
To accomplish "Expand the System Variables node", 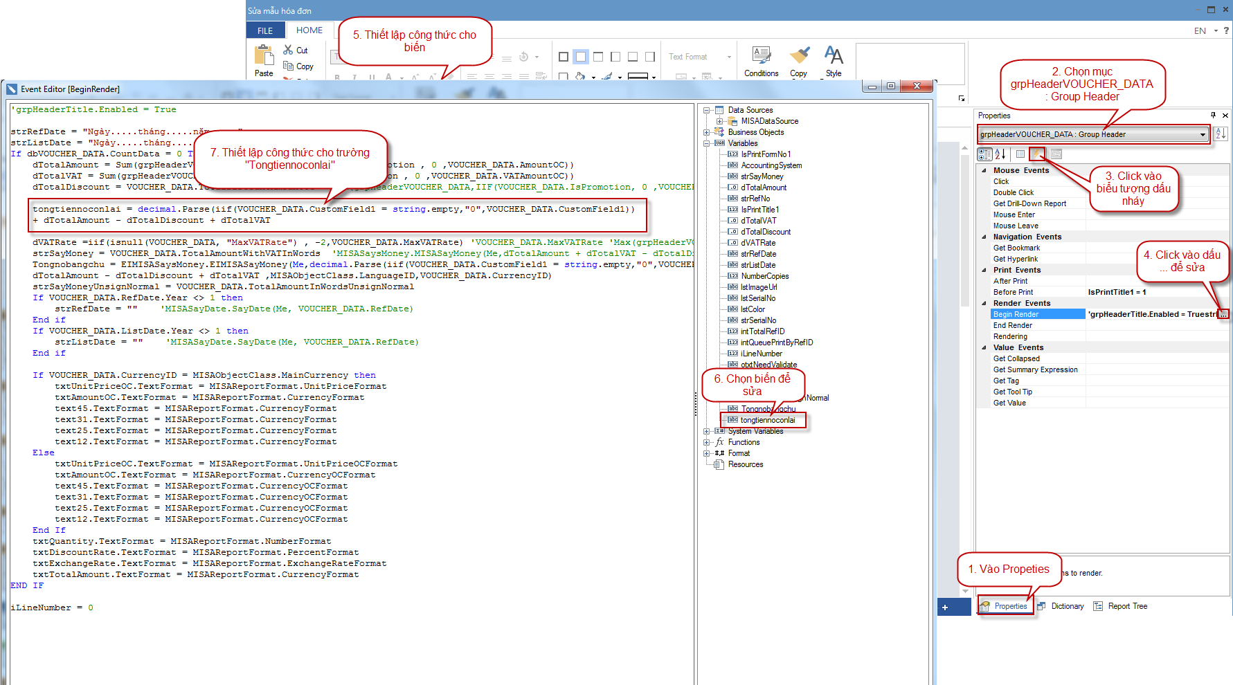I will pos(707,431).
